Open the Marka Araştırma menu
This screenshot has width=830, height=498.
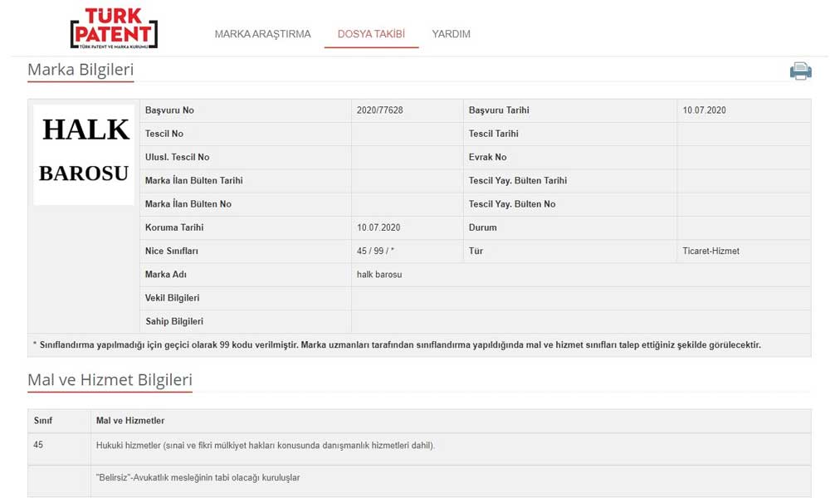point(262,34)
